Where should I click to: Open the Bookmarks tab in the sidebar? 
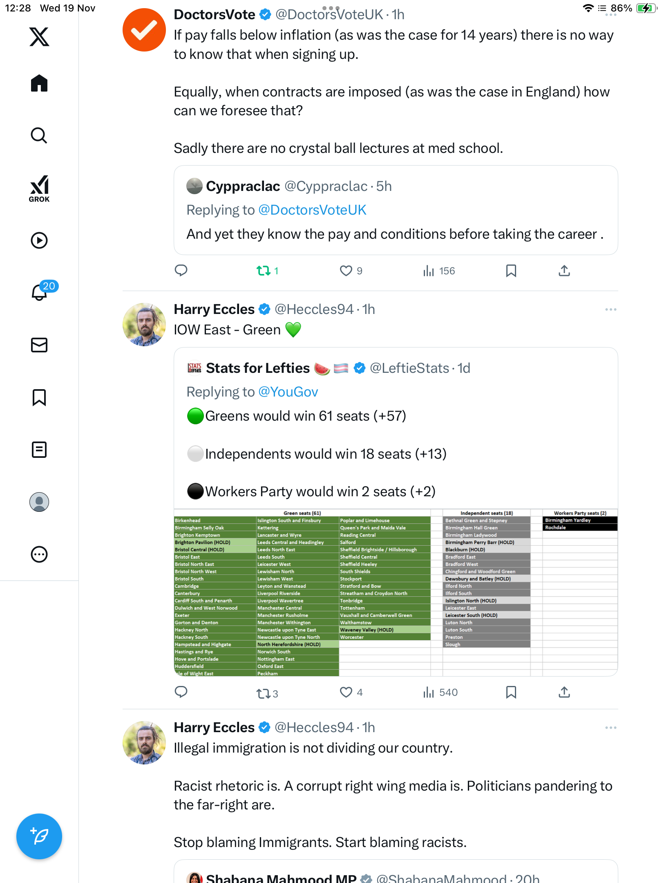39,397
